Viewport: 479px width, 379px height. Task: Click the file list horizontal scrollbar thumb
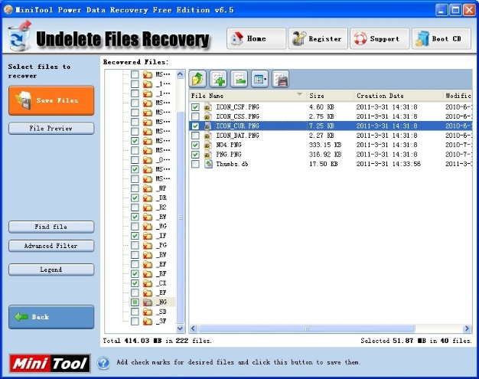coord(306,328)
